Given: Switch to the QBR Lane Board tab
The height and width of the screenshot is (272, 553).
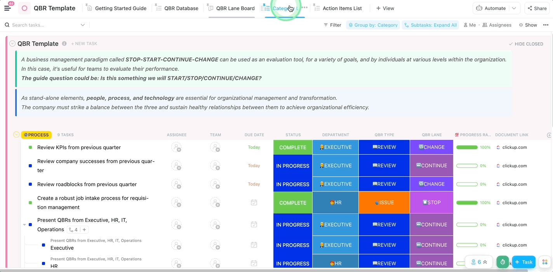Looking at the screenshot, I should (231, 8).
